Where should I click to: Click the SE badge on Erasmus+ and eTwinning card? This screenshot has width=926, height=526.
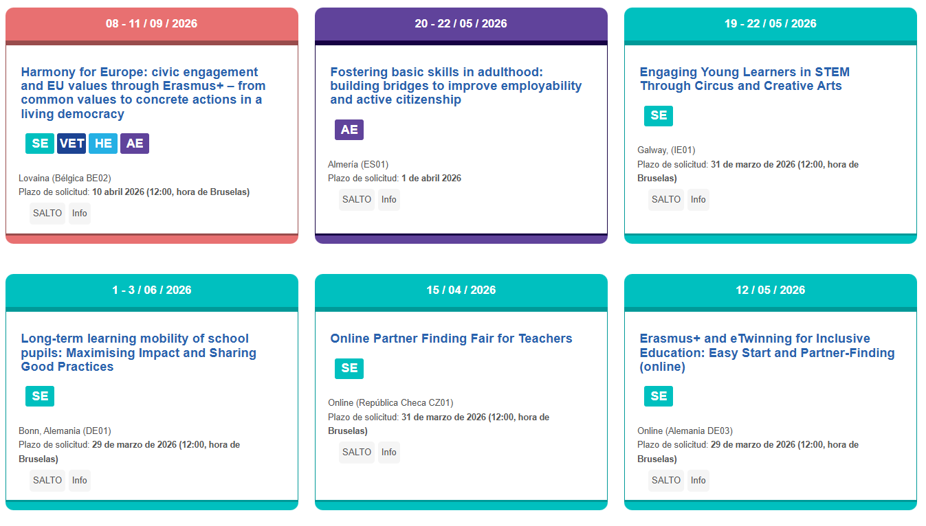tap(659, 396)
